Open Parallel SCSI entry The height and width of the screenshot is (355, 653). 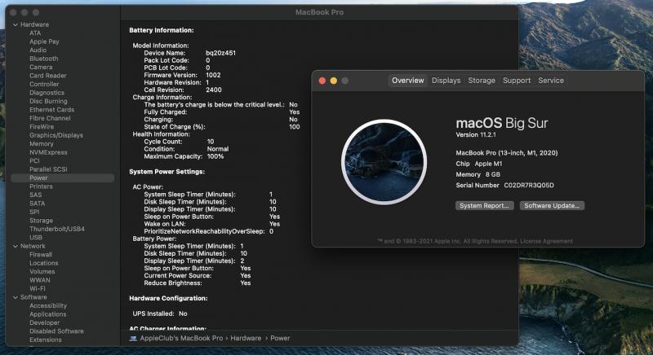click(x=48, y=169)
